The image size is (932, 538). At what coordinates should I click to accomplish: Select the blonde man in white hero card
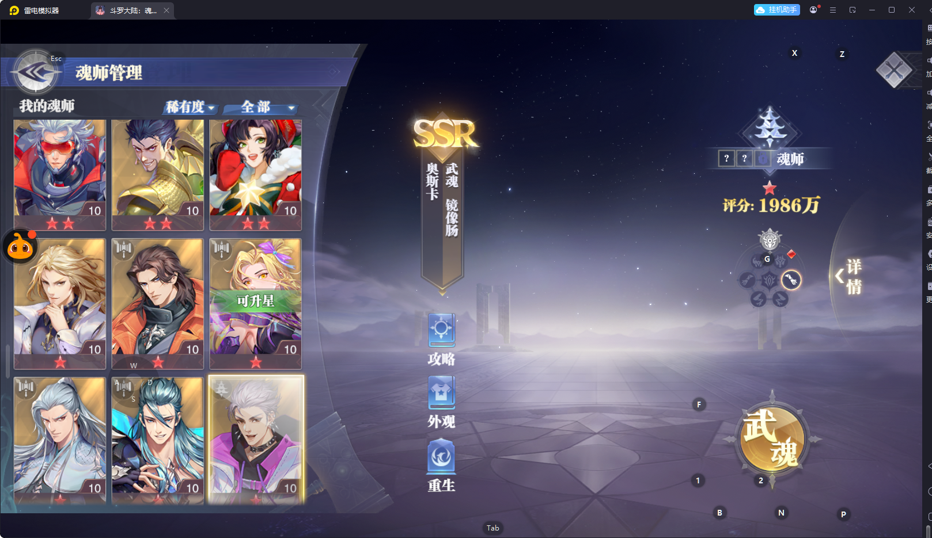[60, 304]
